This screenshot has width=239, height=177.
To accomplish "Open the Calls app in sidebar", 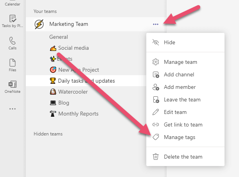I will coord(13,43).
